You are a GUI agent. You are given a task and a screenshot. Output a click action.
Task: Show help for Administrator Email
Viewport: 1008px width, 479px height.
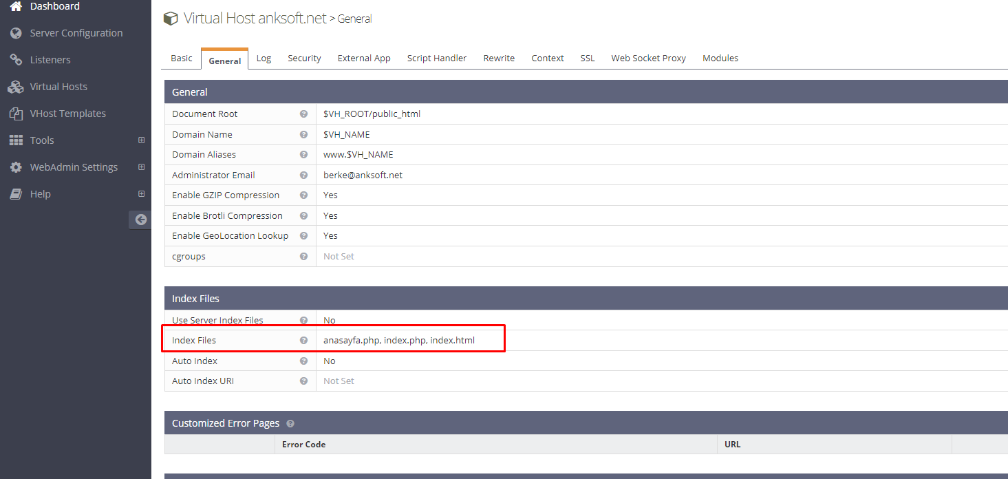[303, 175]
